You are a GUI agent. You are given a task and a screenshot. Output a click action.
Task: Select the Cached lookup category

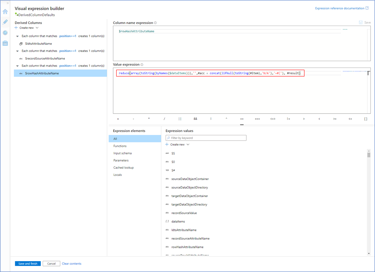(x=123, y=168)
